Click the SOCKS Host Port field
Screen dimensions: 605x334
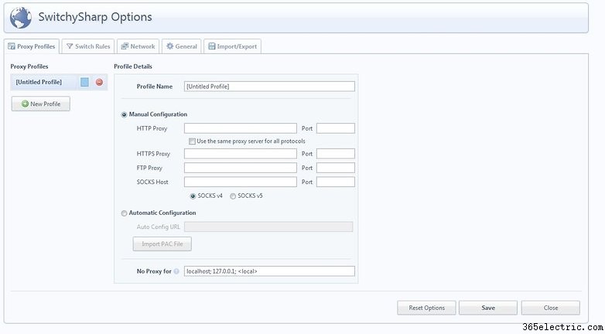tap(336, 182)
